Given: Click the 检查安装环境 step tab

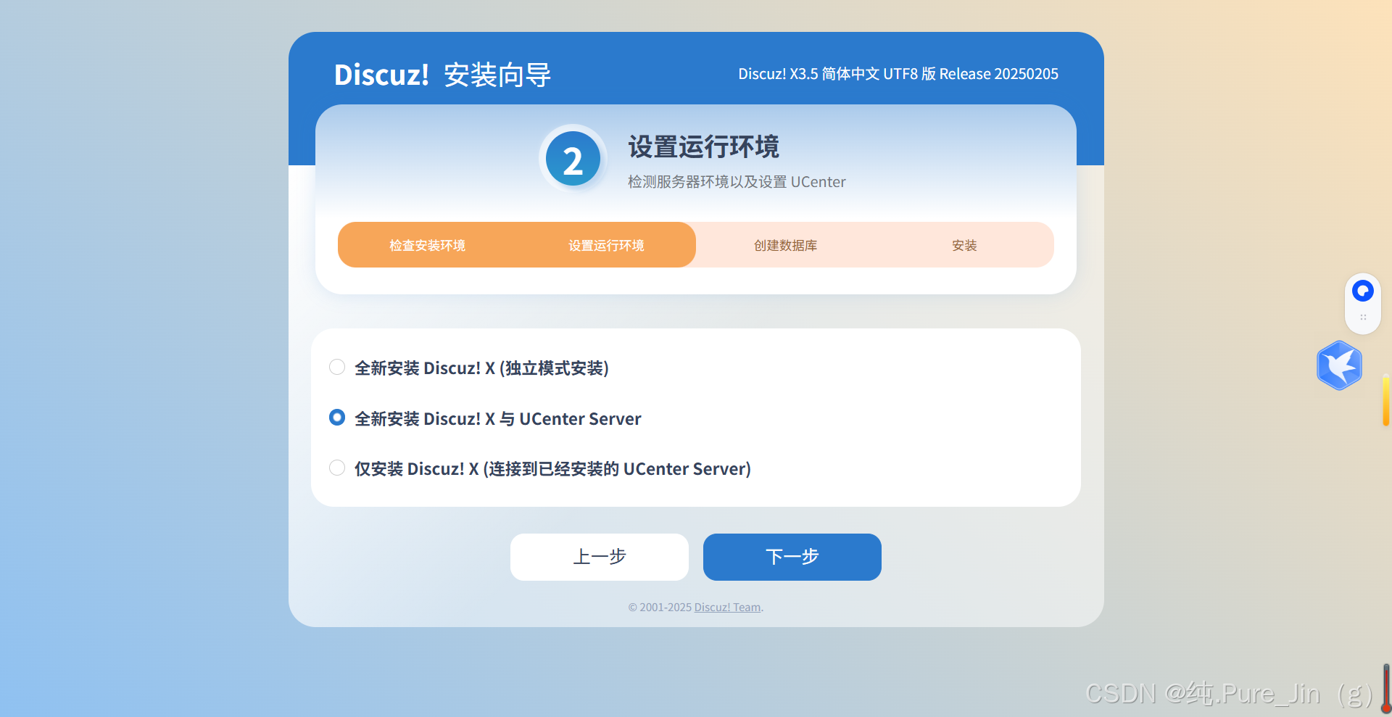Looking at the screenshot, I should (x=427, y=245).
